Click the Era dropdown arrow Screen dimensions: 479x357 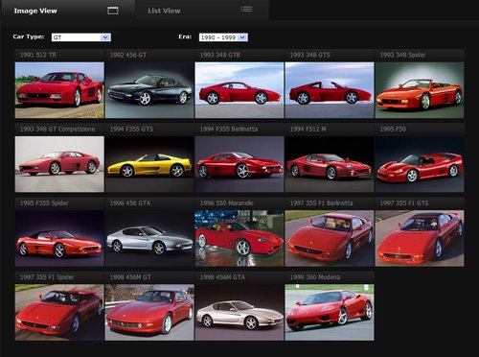(242, 37)
